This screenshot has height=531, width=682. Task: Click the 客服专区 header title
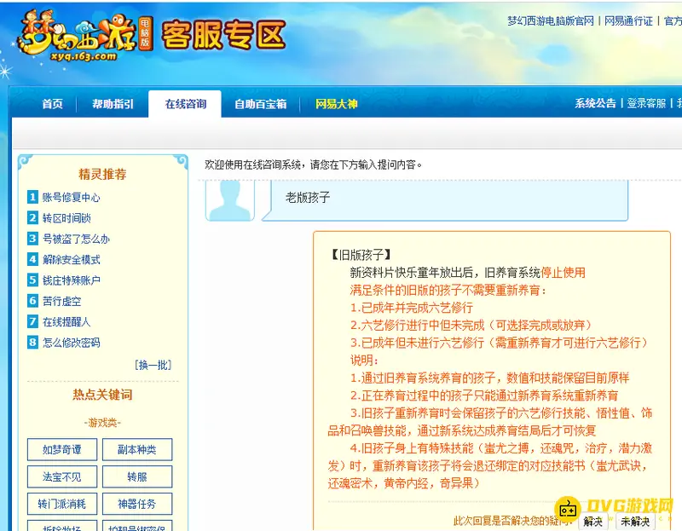[x=223, y=35]
